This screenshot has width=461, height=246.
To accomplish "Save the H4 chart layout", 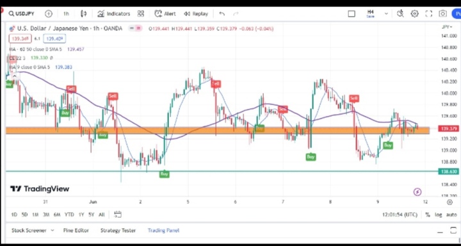I will (x=371, y=13).
